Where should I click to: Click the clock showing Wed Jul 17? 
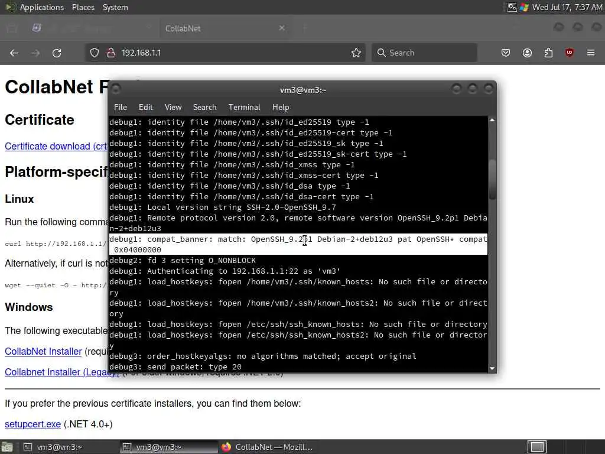pos(567,7)
